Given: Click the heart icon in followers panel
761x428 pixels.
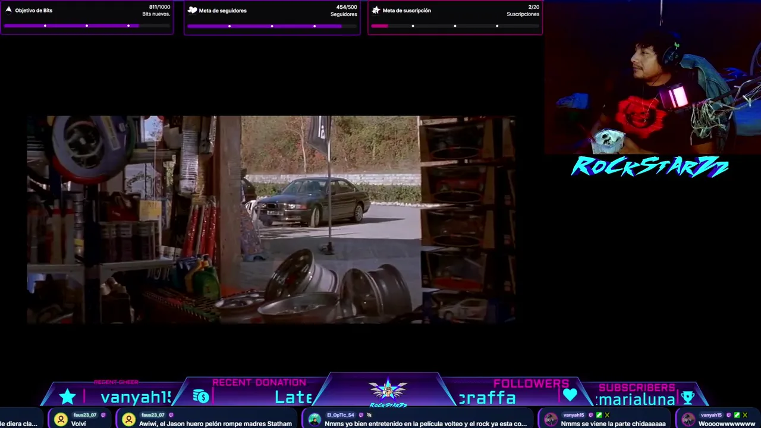Looking at the screenshot, I should point(570,395).
